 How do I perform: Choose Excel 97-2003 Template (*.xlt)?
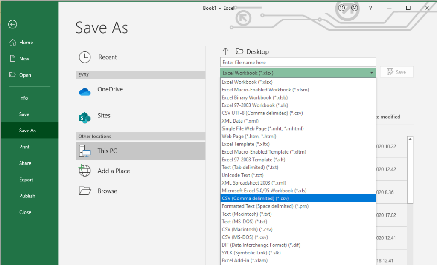pos(298,160)
